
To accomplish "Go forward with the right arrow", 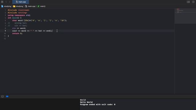I will 9,2.
